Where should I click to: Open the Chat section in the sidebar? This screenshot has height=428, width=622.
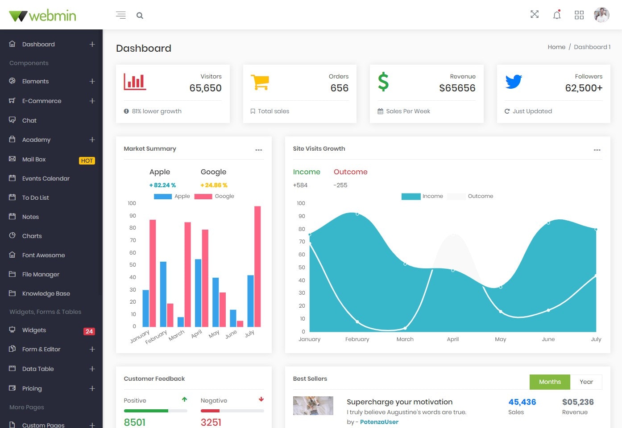tap(29, 120)
